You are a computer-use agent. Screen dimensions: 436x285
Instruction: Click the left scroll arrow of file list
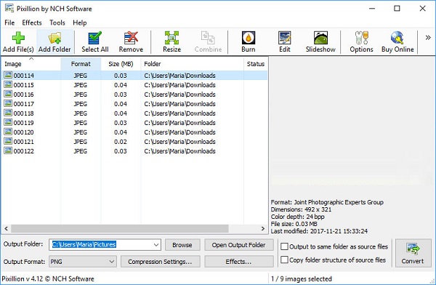(6, 228)
